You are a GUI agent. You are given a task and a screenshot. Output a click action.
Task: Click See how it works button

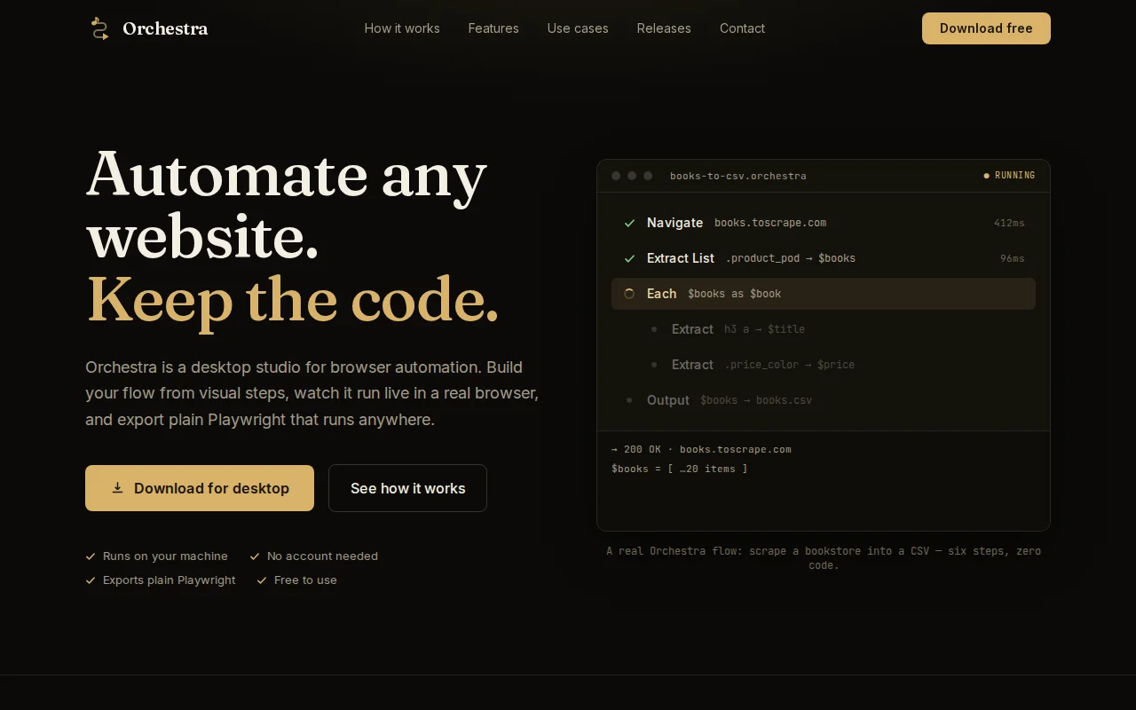407,488
